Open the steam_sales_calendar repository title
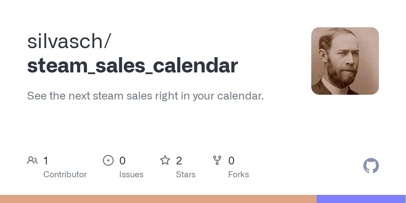This screenshot has width=406, height=203. (x=133, y=66)
